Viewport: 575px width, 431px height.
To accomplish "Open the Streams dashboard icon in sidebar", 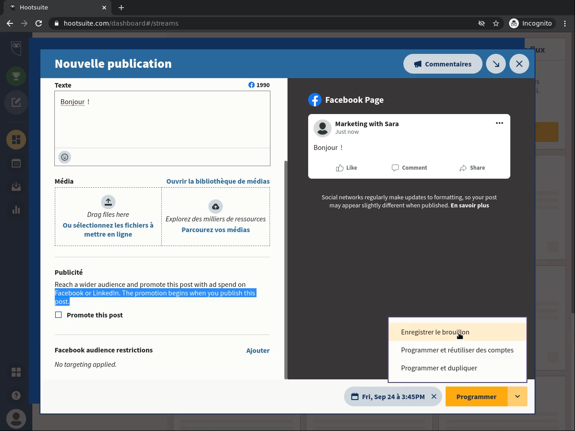I will [16, 140].
